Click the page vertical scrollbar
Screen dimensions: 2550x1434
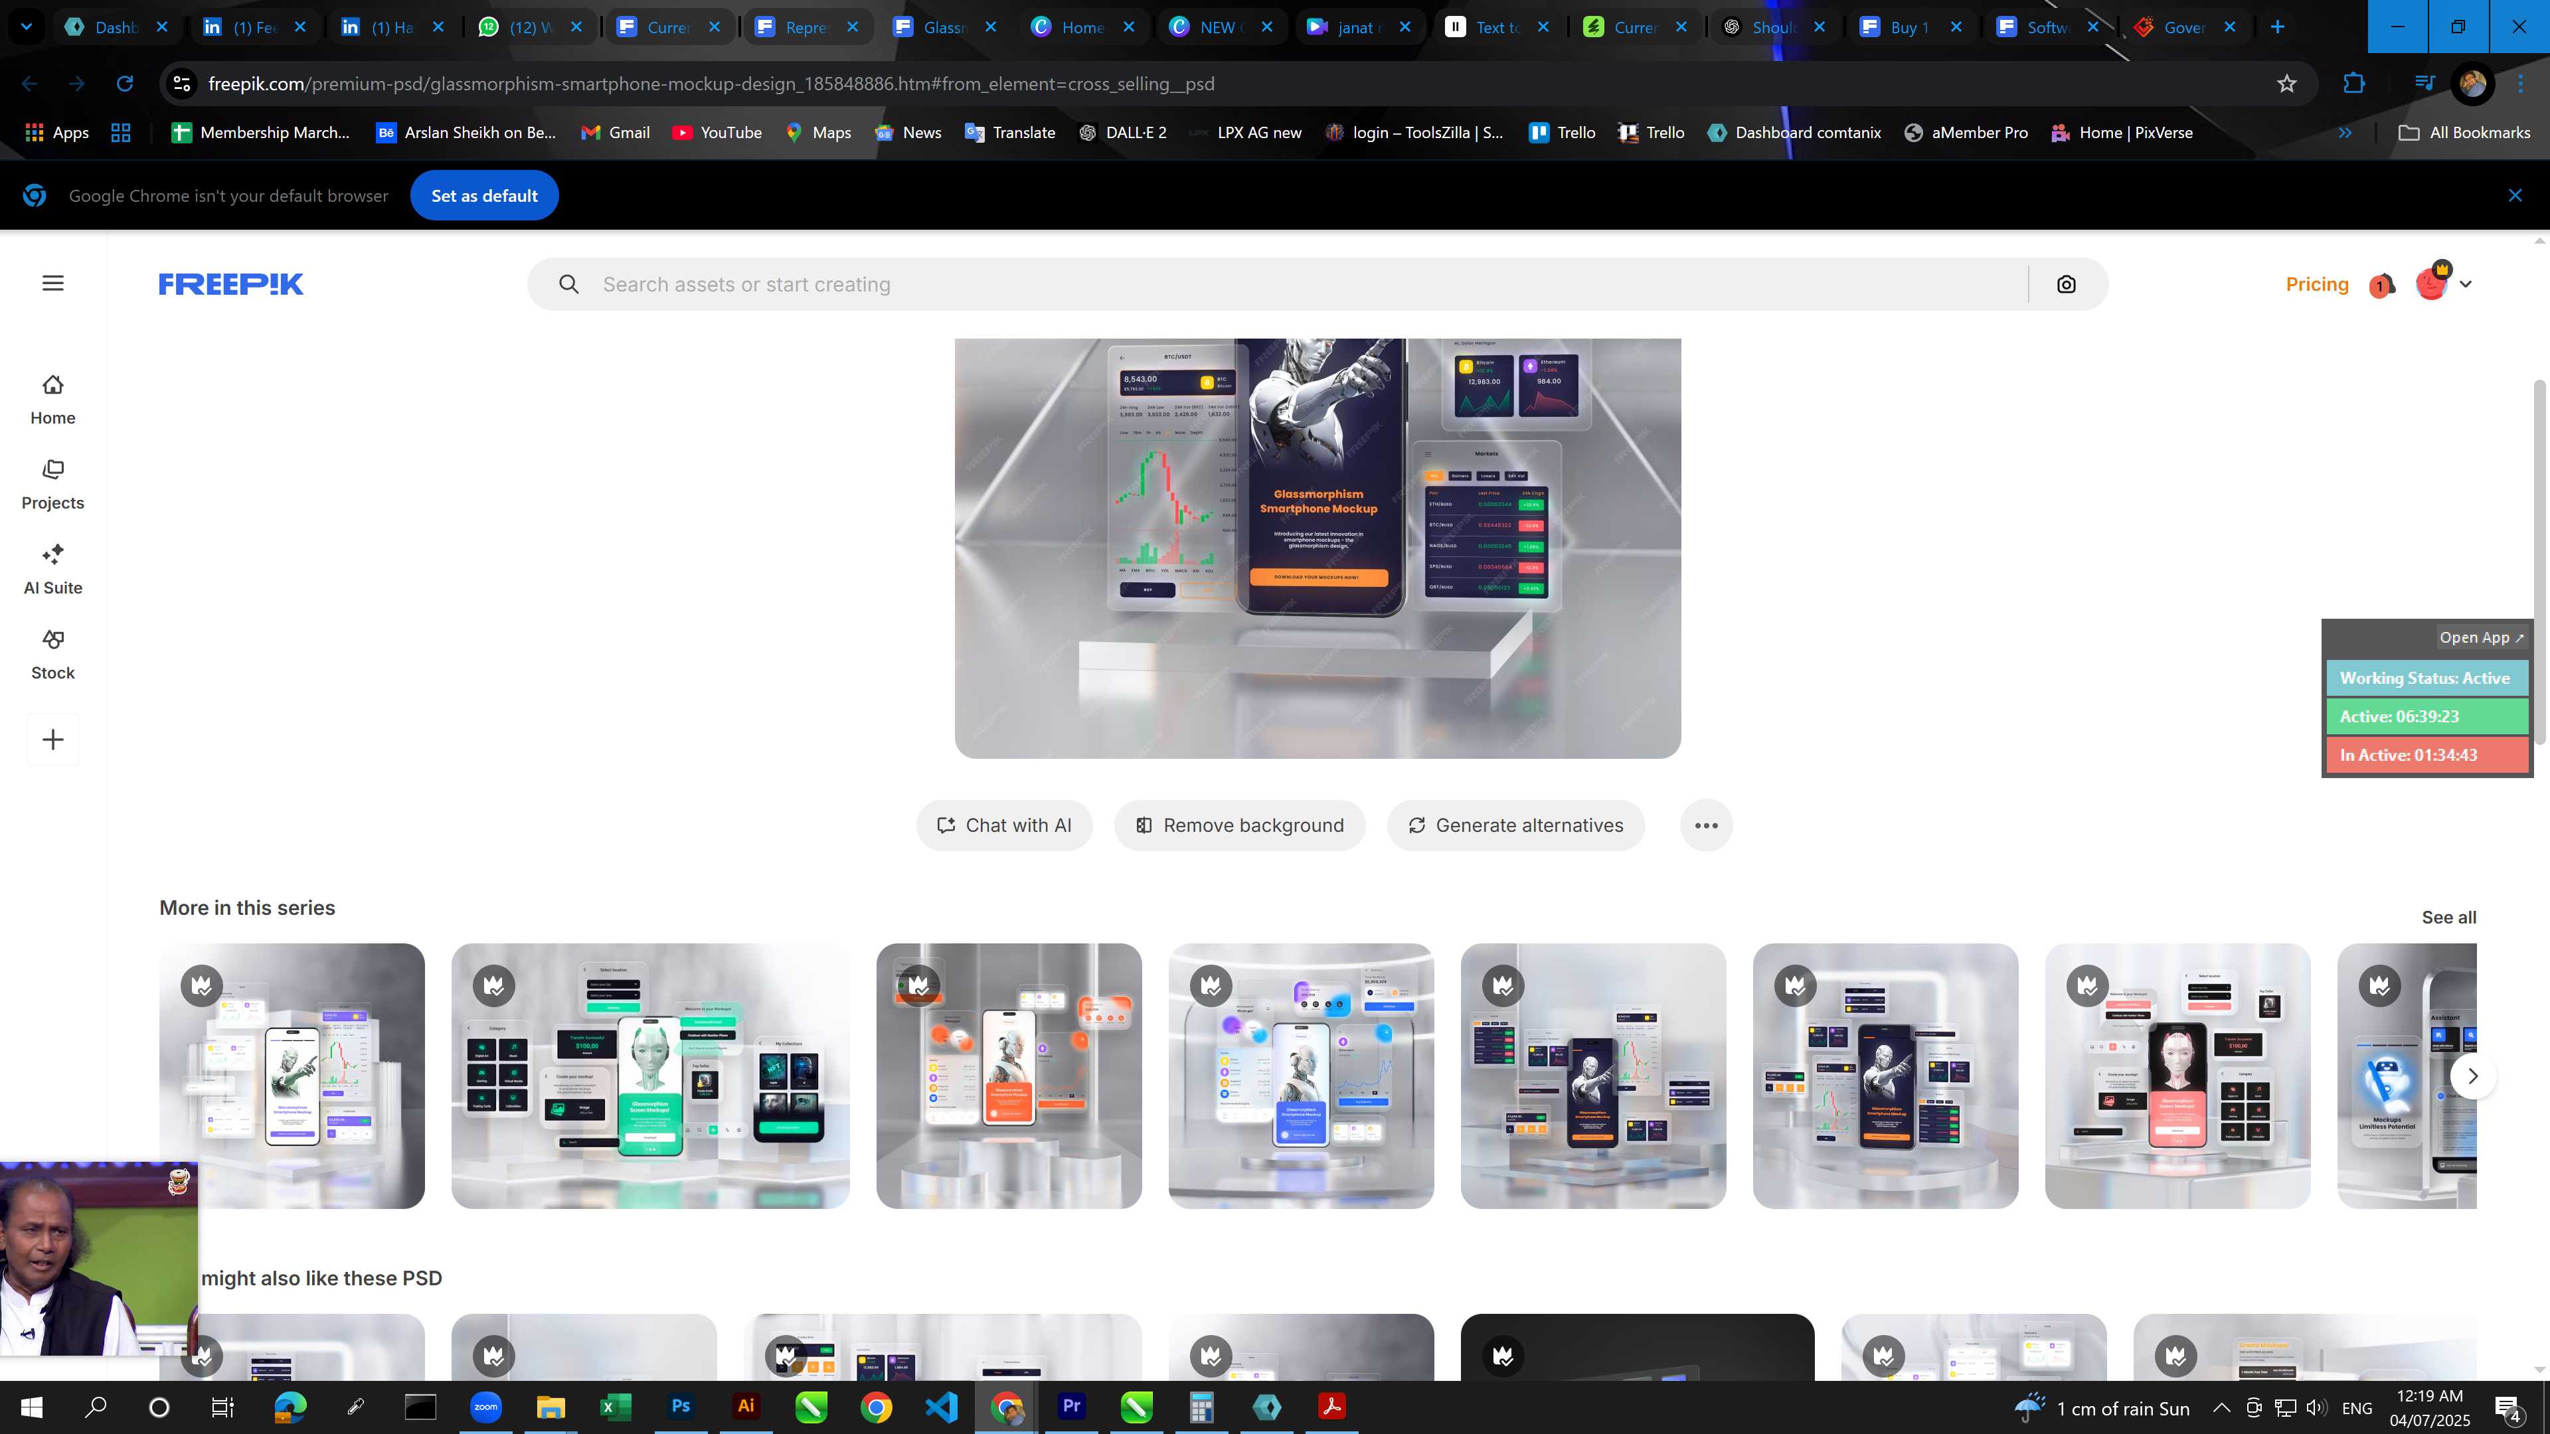[x=2539, y=561]
